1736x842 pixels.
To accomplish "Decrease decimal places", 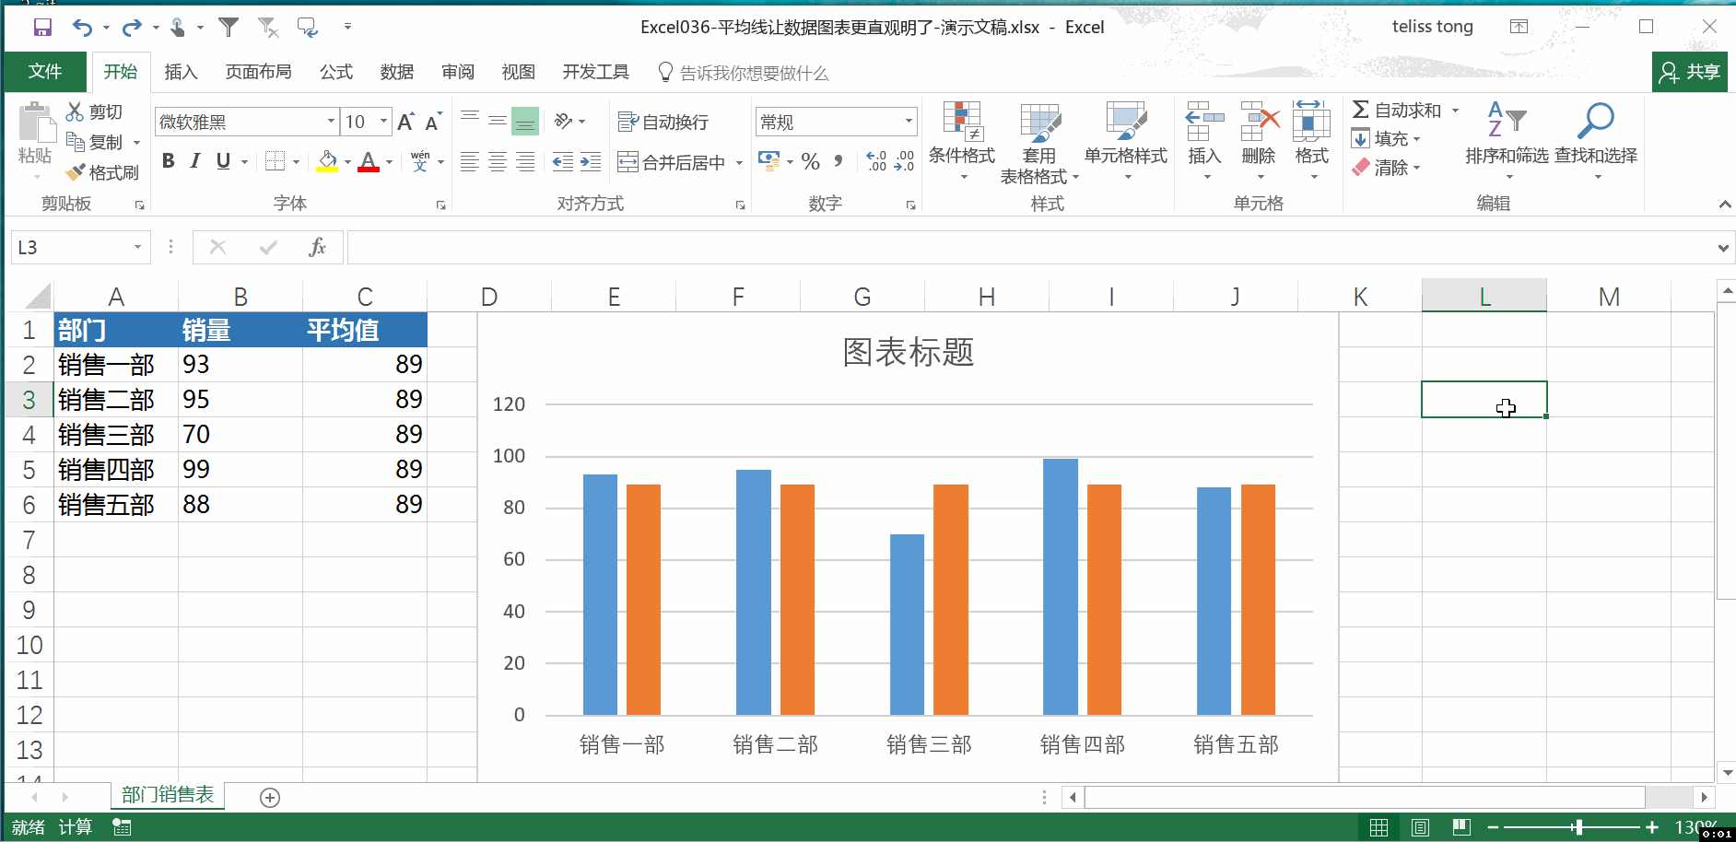I will (905, 162).
